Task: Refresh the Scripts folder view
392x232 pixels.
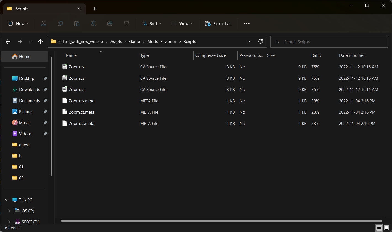Action: coord(260,42)
